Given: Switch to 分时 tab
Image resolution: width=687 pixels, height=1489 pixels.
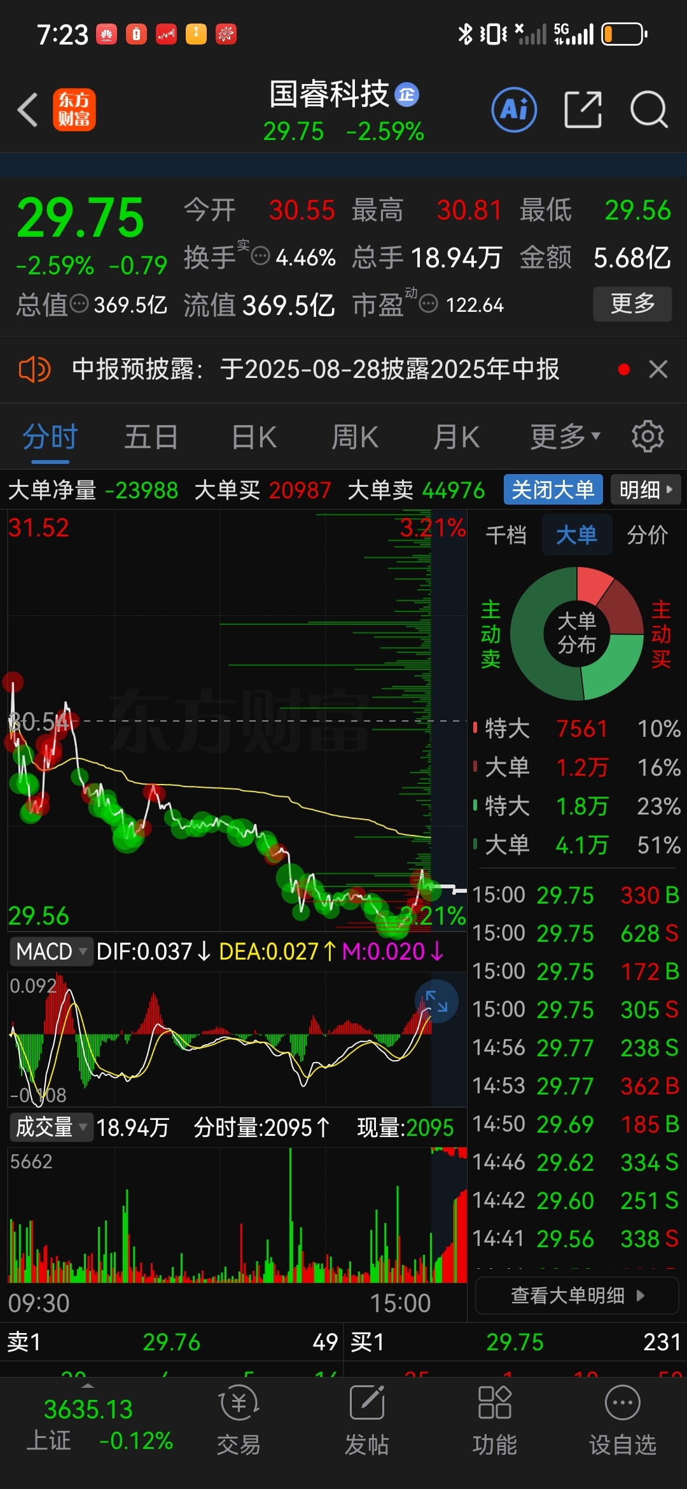Looking at the screenshot, I should pyautogui.click(x=50, y=437).
